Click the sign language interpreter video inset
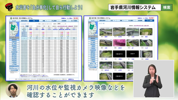The width and height of the screenshot is (178, 100). tap(153, 79)
